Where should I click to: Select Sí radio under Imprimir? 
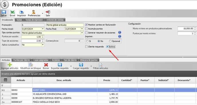tap(87, 41)
